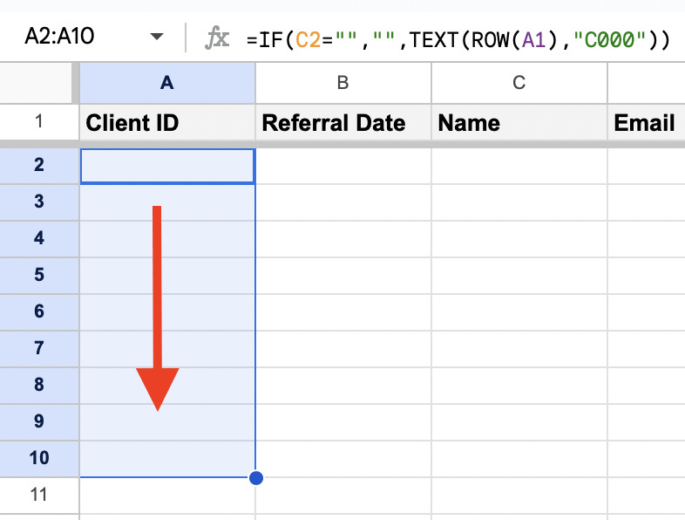Select cell B10
This screenshot has width=685, height=520.
[343, 459]
